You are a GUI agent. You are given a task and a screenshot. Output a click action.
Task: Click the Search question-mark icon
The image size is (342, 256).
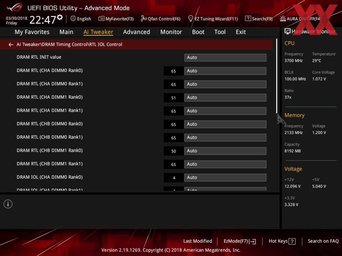point(248,18)
